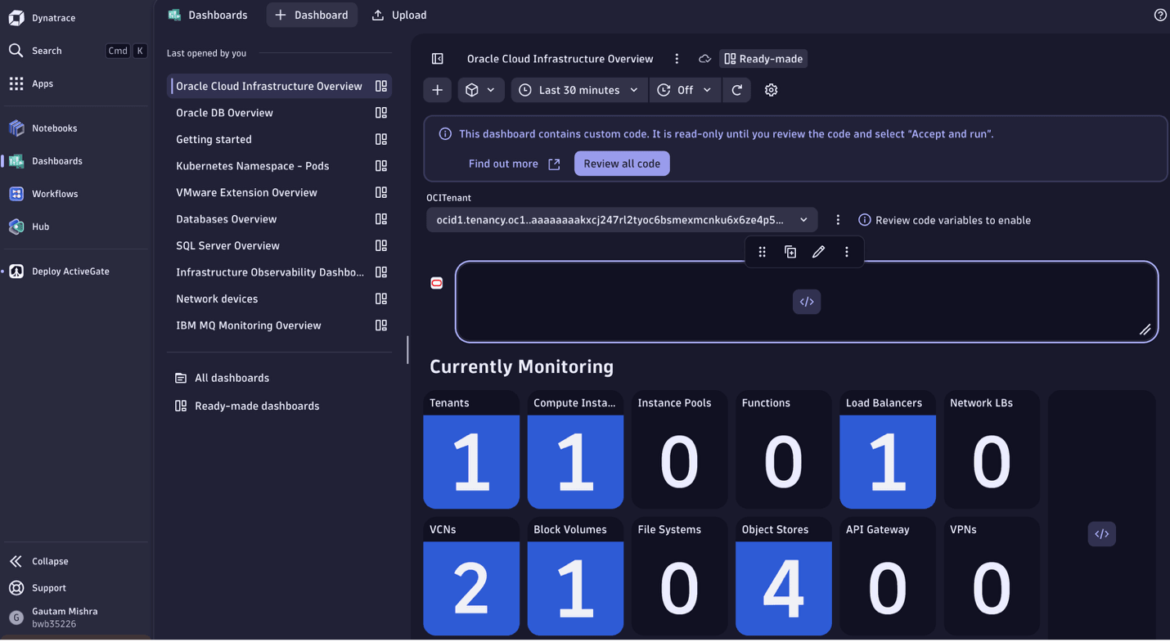Select Oracle Cloud Infrastructure Overview in list

pyautogui.click(x=279, y=86)
